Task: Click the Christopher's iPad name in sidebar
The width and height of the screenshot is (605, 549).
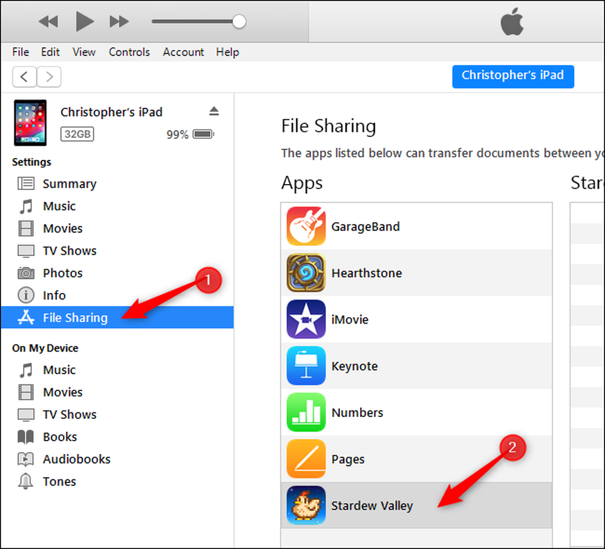Action: [x=111, y=112]
